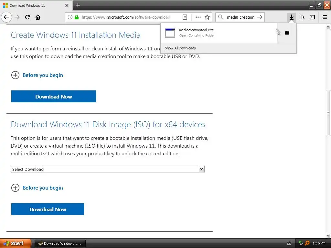Click mediacreationtool.exe file icon in downloads
The image size is (331, 248).
click(x=170, y=33)
